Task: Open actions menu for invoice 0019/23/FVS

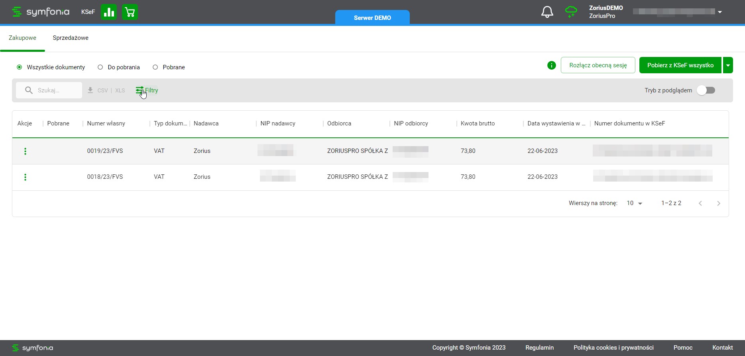Action: tap(25, 151)
